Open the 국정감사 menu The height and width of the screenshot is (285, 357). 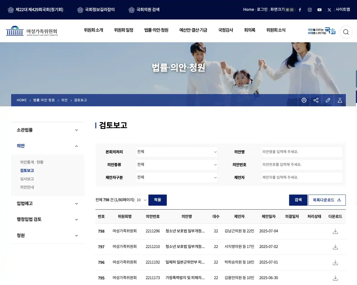click(226, 30)
